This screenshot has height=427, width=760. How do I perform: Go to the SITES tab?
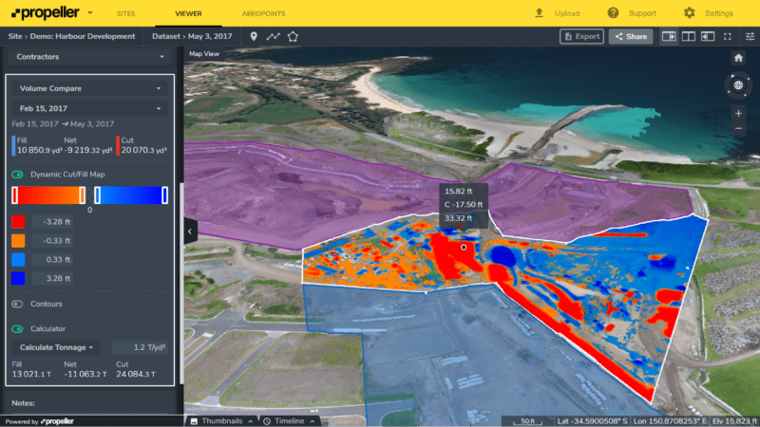pyautogui.click(x=126, y=13)
